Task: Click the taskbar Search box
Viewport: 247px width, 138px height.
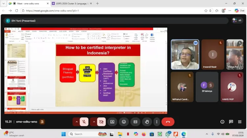Action: 88,134
